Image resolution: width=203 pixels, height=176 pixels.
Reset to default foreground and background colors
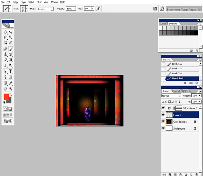tap(5, 102)
